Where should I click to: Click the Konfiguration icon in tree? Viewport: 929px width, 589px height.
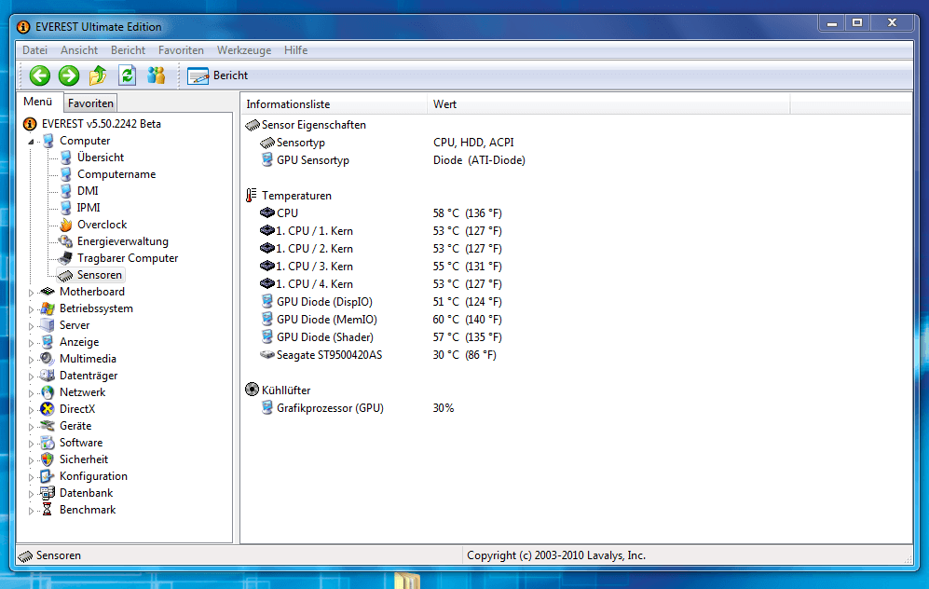tap(48, 476)
